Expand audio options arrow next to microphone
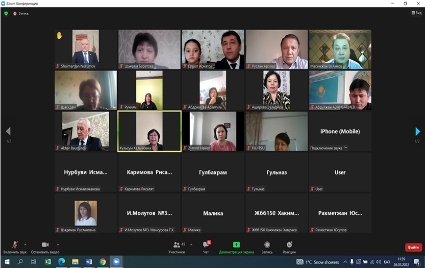The height and width of the screenshot is (268, 425). 26,244
